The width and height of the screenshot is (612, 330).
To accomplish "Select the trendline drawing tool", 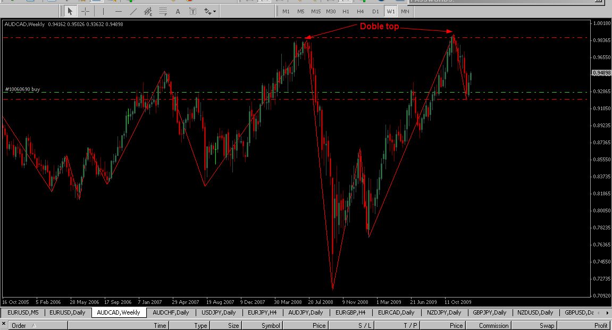I will pyautogui.click(x=133, y=11).
